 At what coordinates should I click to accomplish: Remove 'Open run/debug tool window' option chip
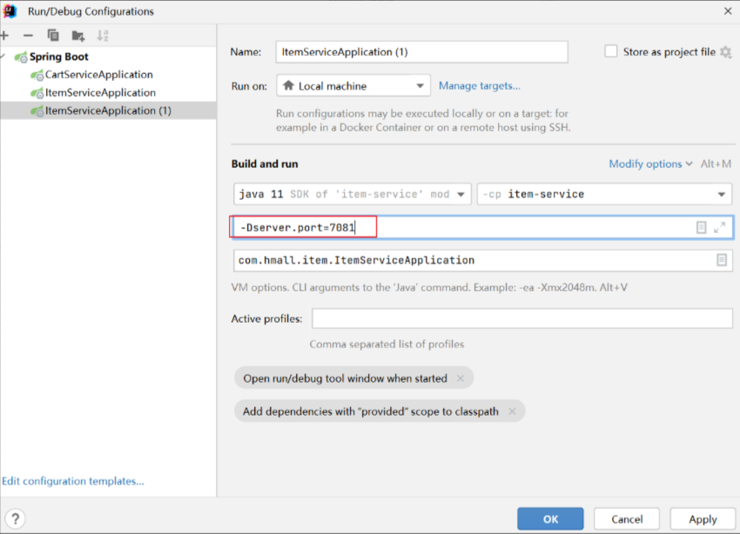click(x=461, y=378)
